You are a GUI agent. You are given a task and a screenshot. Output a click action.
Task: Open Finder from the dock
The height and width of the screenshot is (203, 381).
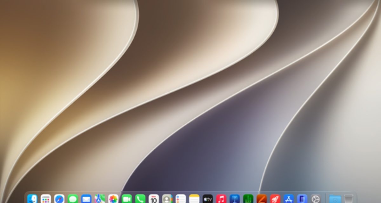[32, 199]
